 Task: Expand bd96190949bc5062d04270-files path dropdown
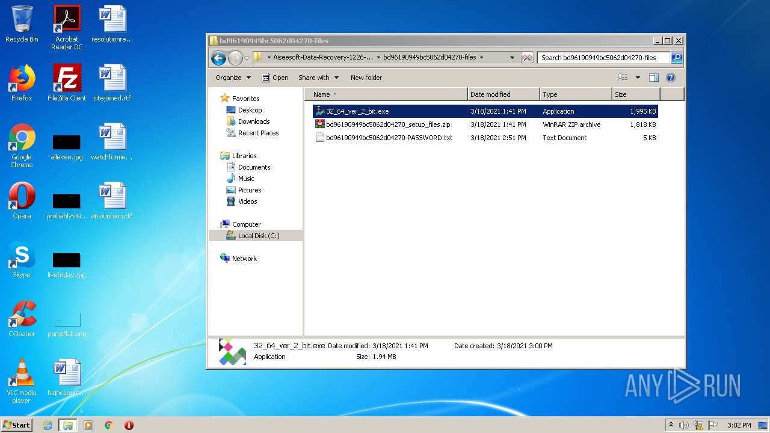click(481, 58)
